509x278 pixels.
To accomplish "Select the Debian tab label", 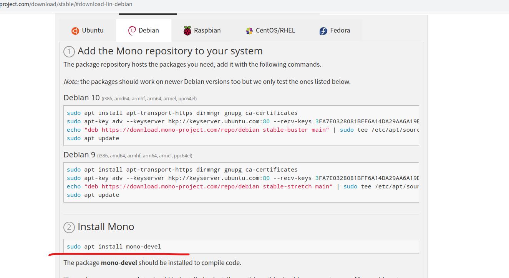I will click(x=149, y=30).
